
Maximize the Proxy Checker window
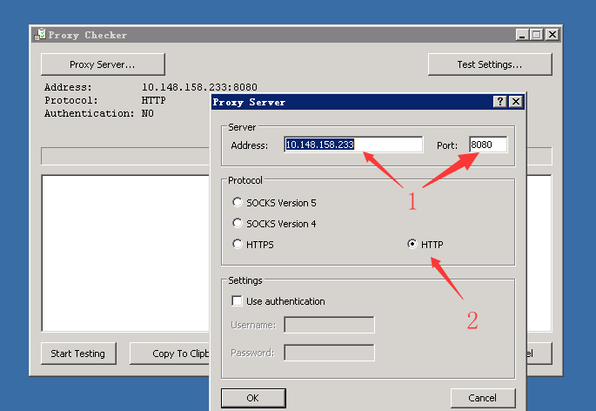pyautogui.click(x=536, y=35)
